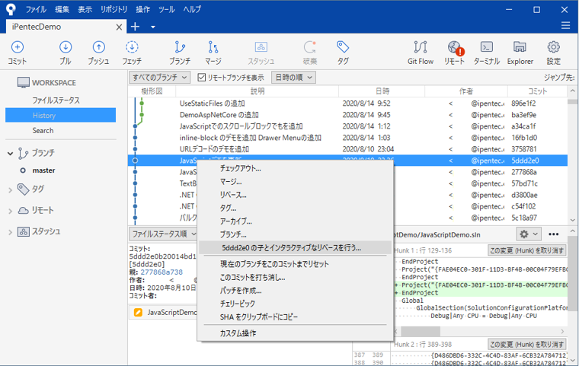
Task: Click Hunk 1 この変更を取り消す button
Action: (x=526, y=250)
